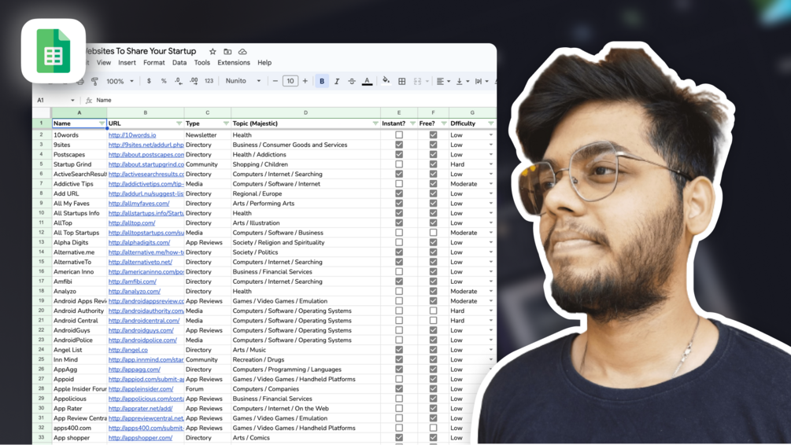Open the Help menu
Viewport: 791px width, 445px height.
(x=264, y=62)
